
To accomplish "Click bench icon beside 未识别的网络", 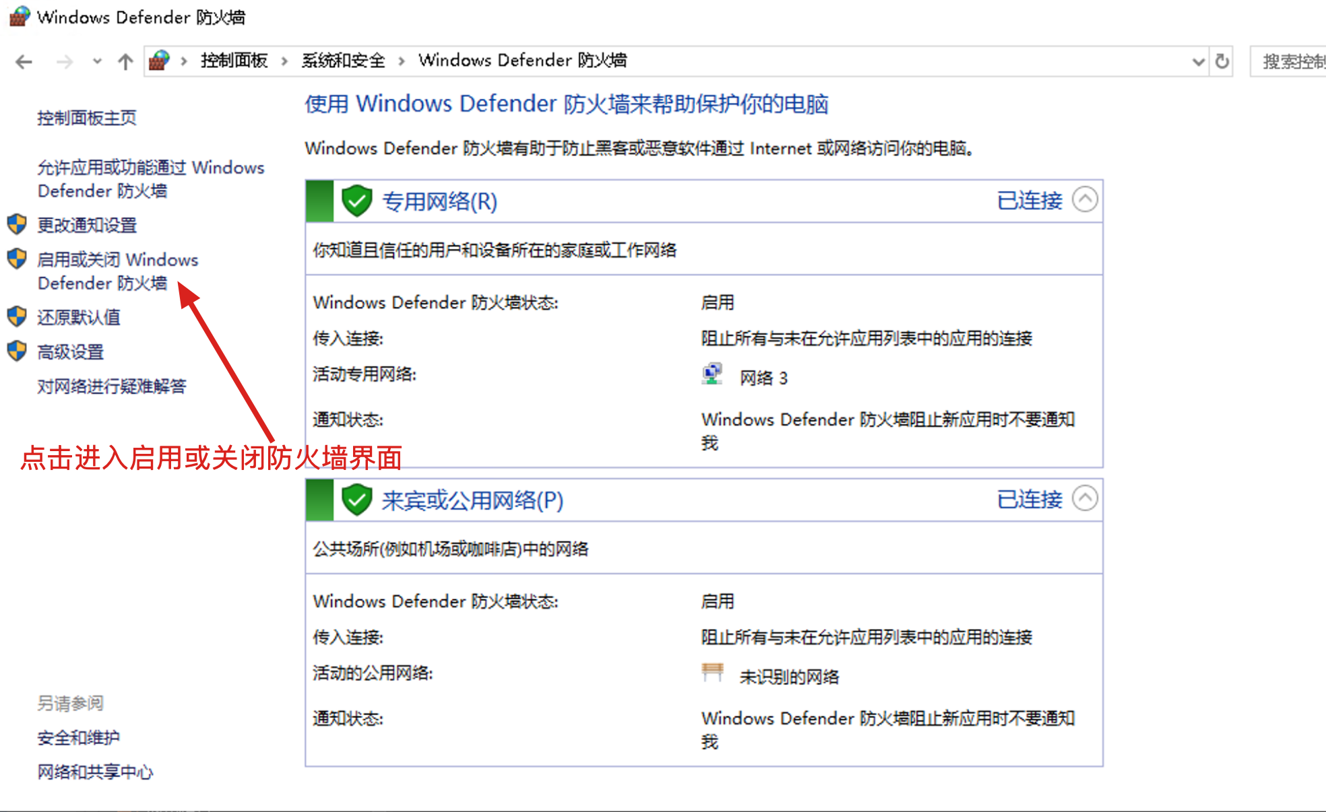I will coord(712,672).
